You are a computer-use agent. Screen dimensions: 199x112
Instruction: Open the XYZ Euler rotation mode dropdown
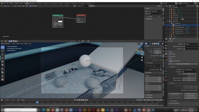(153, 92)
